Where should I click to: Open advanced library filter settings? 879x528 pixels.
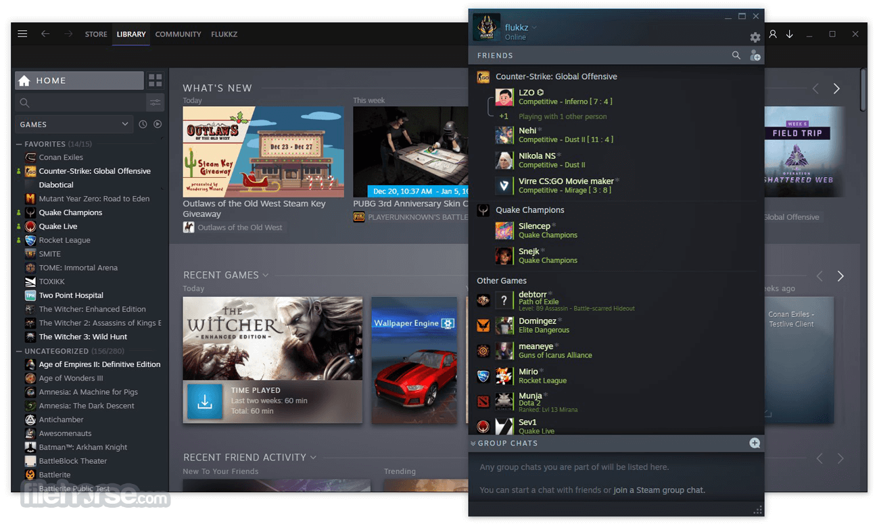[156, 103]
